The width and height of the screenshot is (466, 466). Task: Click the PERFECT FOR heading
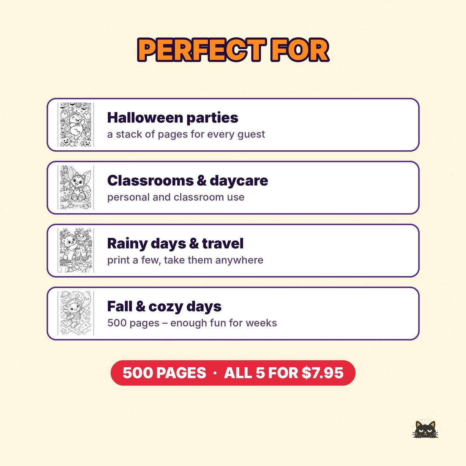233,50
